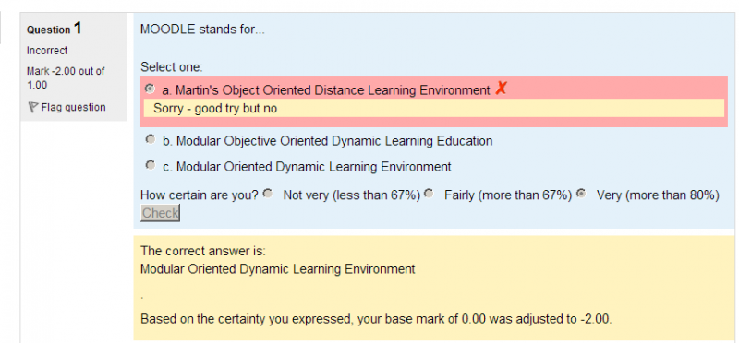Viewport: 739px width, 343px height.
Task: Click the Flag question link text
Action: 73,107
